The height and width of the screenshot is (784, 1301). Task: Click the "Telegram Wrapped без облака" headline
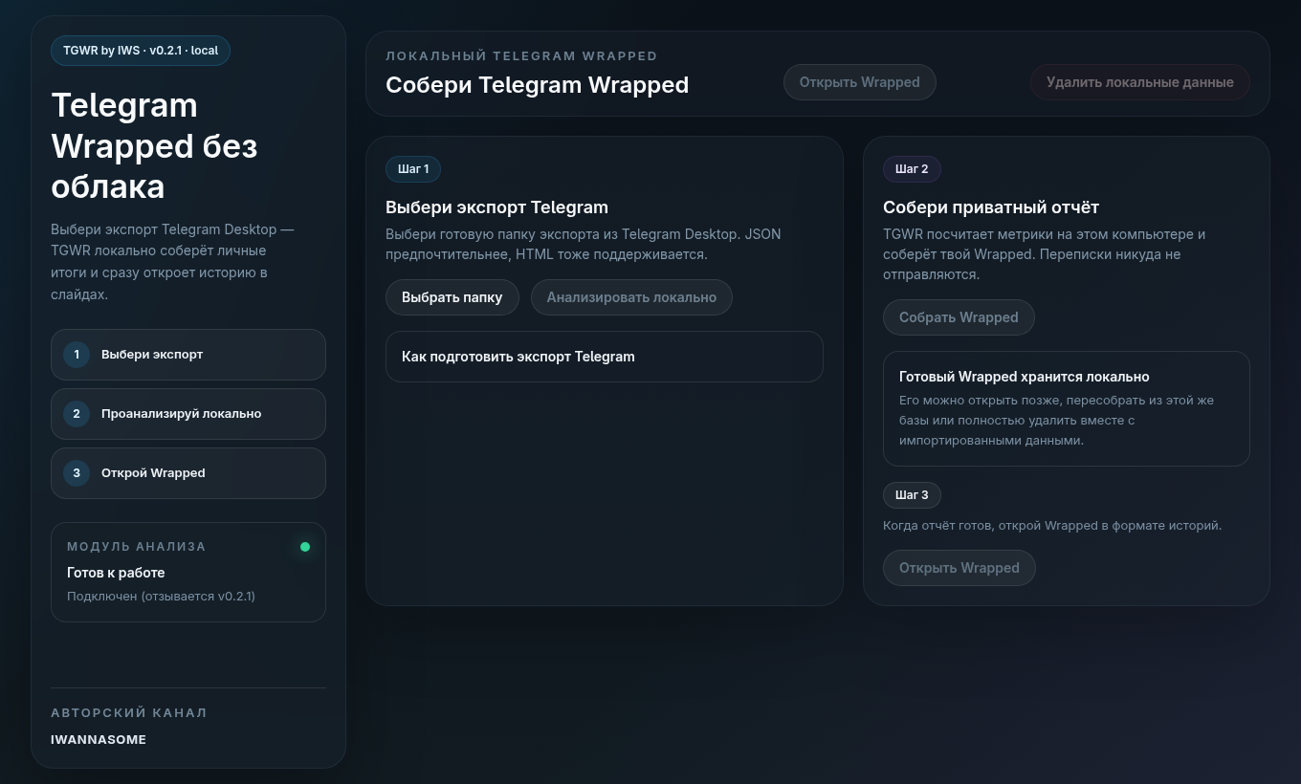click(x=154, y=145)
